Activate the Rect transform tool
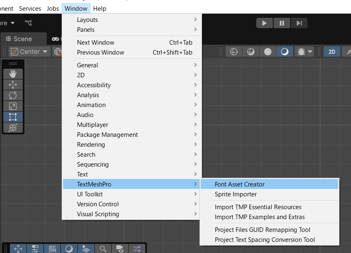Viewport: 351px width, 253px height. point(13,117)
